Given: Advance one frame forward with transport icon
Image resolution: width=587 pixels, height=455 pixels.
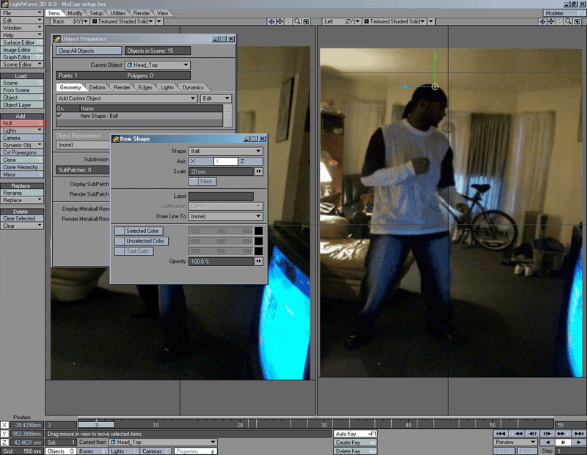Looking at the screenshot, I should (x=546, y=433).
